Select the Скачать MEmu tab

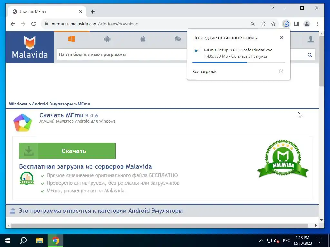(x=47, y=12)
